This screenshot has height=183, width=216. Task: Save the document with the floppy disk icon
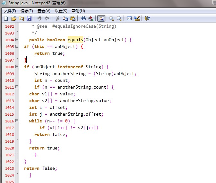point(29,19)
